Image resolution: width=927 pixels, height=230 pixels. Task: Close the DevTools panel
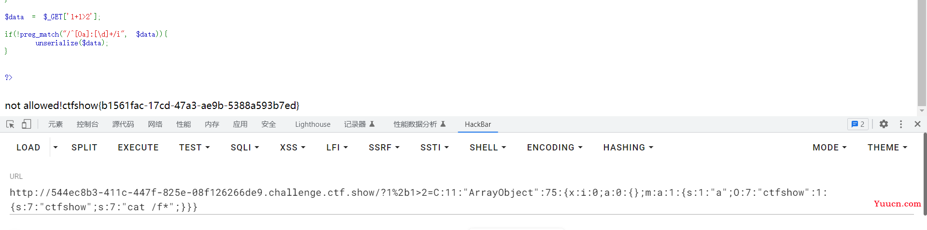click(917, 124)
